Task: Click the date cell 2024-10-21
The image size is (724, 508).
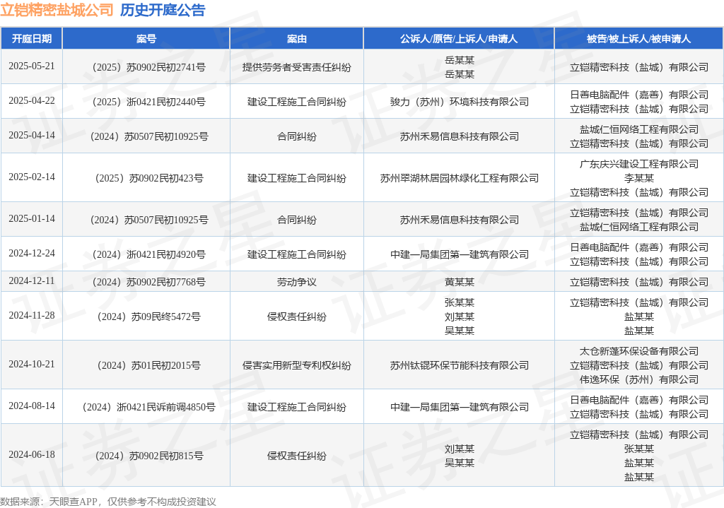Action: click(x=31, y=364)
